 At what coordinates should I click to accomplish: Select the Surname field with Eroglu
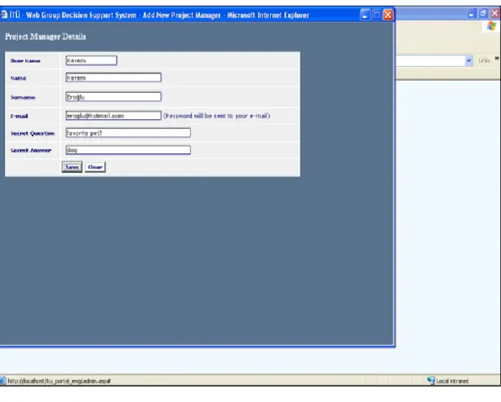click(x=113, y=97)
